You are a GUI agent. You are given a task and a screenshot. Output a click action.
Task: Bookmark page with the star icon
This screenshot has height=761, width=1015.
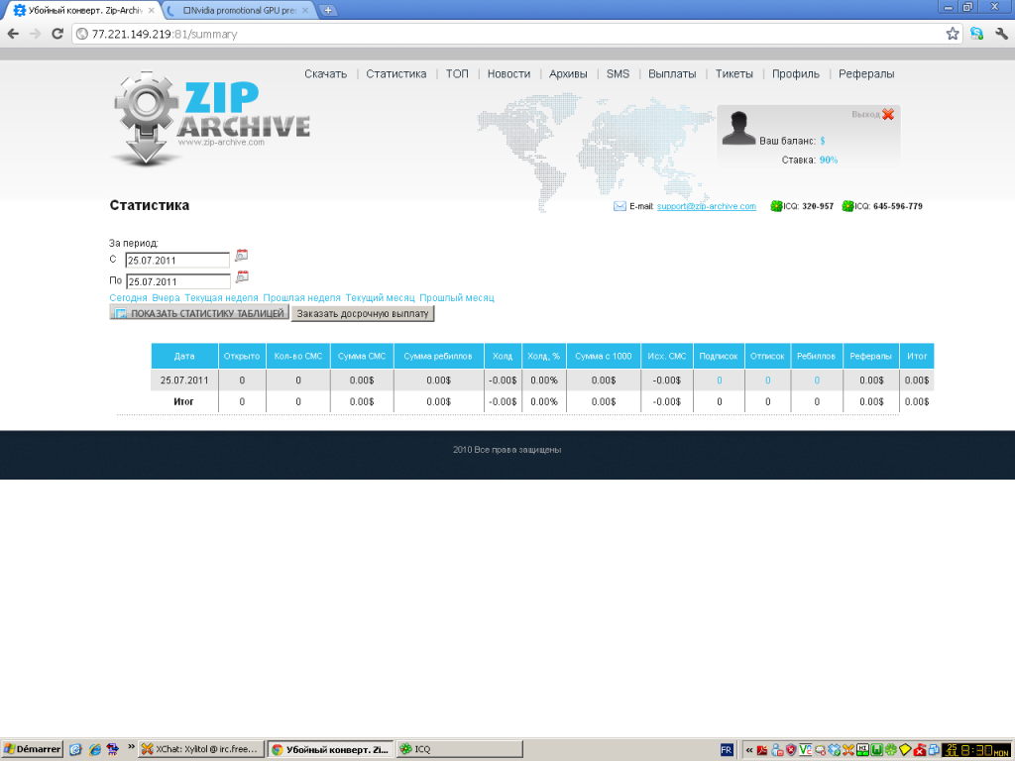(953, 34)
